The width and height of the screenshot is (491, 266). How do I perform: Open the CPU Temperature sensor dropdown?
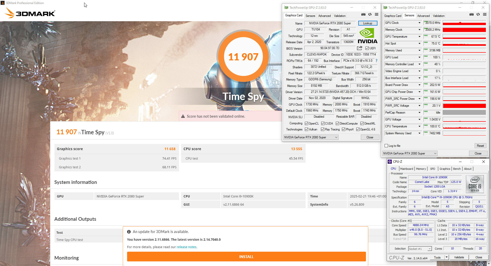click(419, 126)
